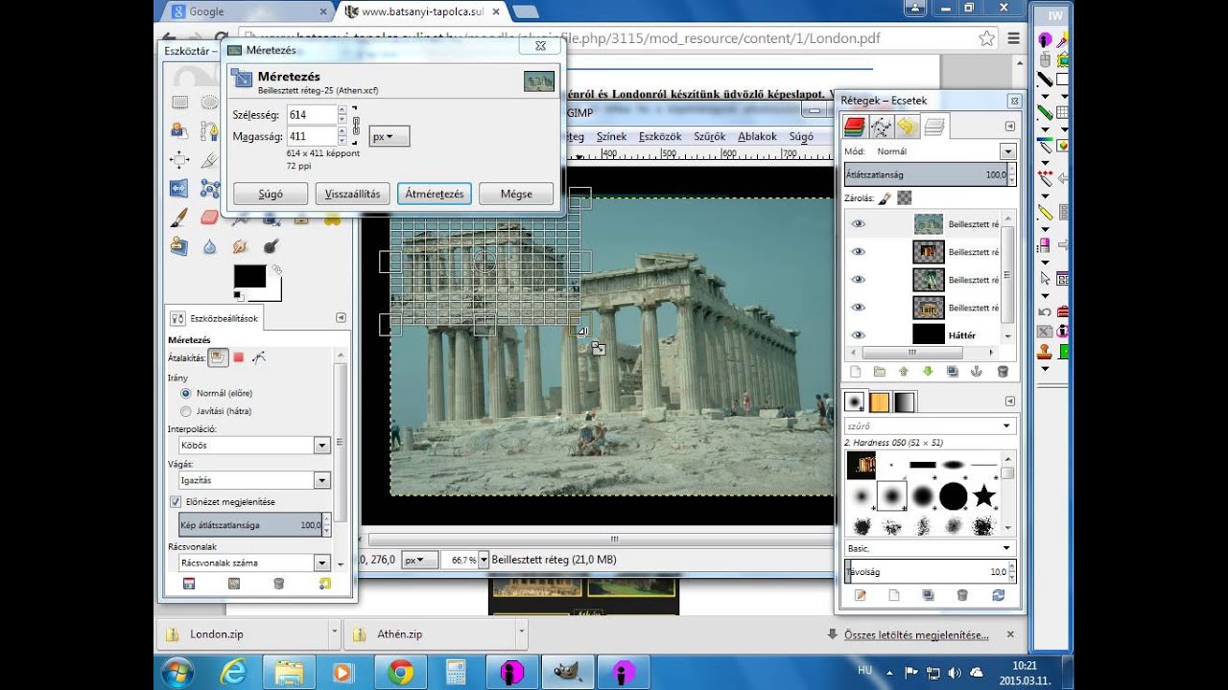The image size is (1228, 690).
Task: Set transform target to path
Action: pyautogui.click(x=258, y=357)
